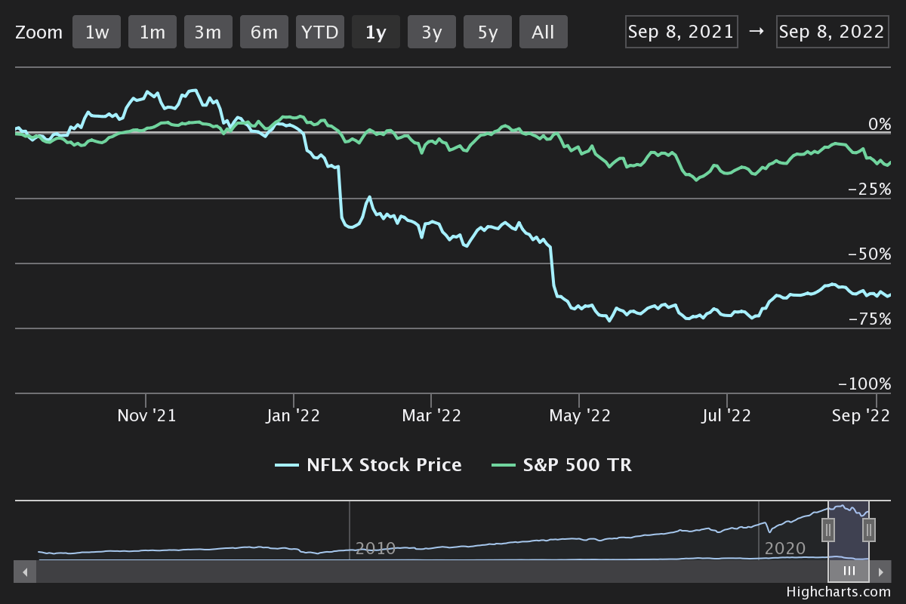Zoom chart to 3y range

[x=432, y=32]
